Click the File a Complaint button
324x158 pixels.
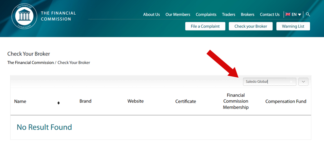click(x=205, y=26)
